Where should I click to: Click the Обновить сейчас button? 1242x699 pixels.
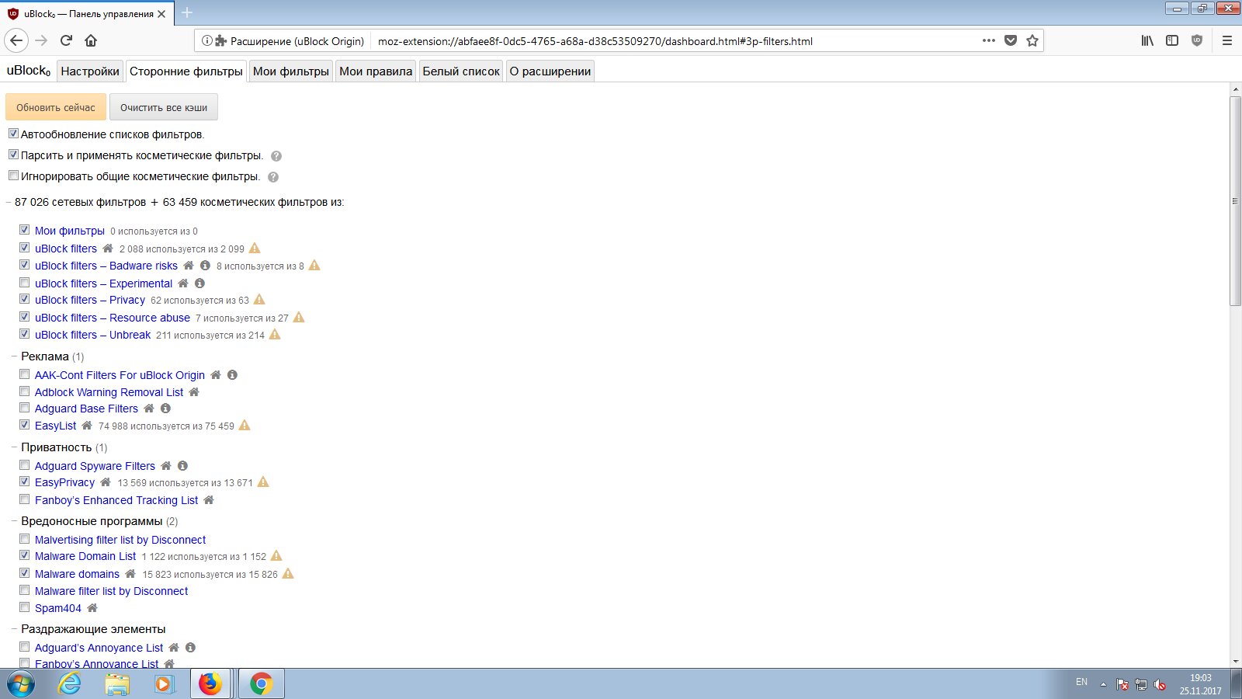point(56,107)
